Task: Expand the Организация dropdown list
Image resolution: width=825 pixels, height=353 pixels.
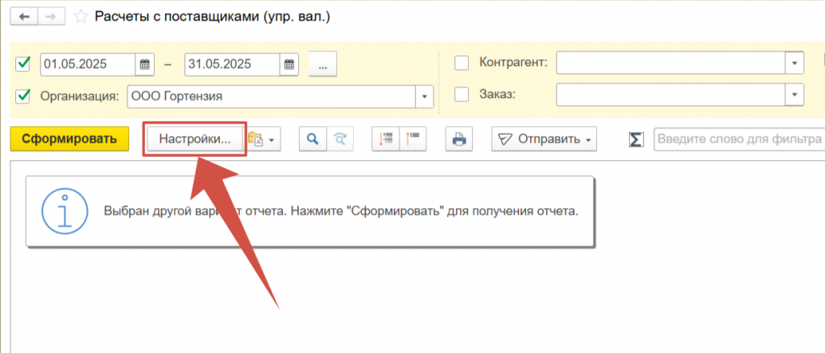Action: coord(425,96)
